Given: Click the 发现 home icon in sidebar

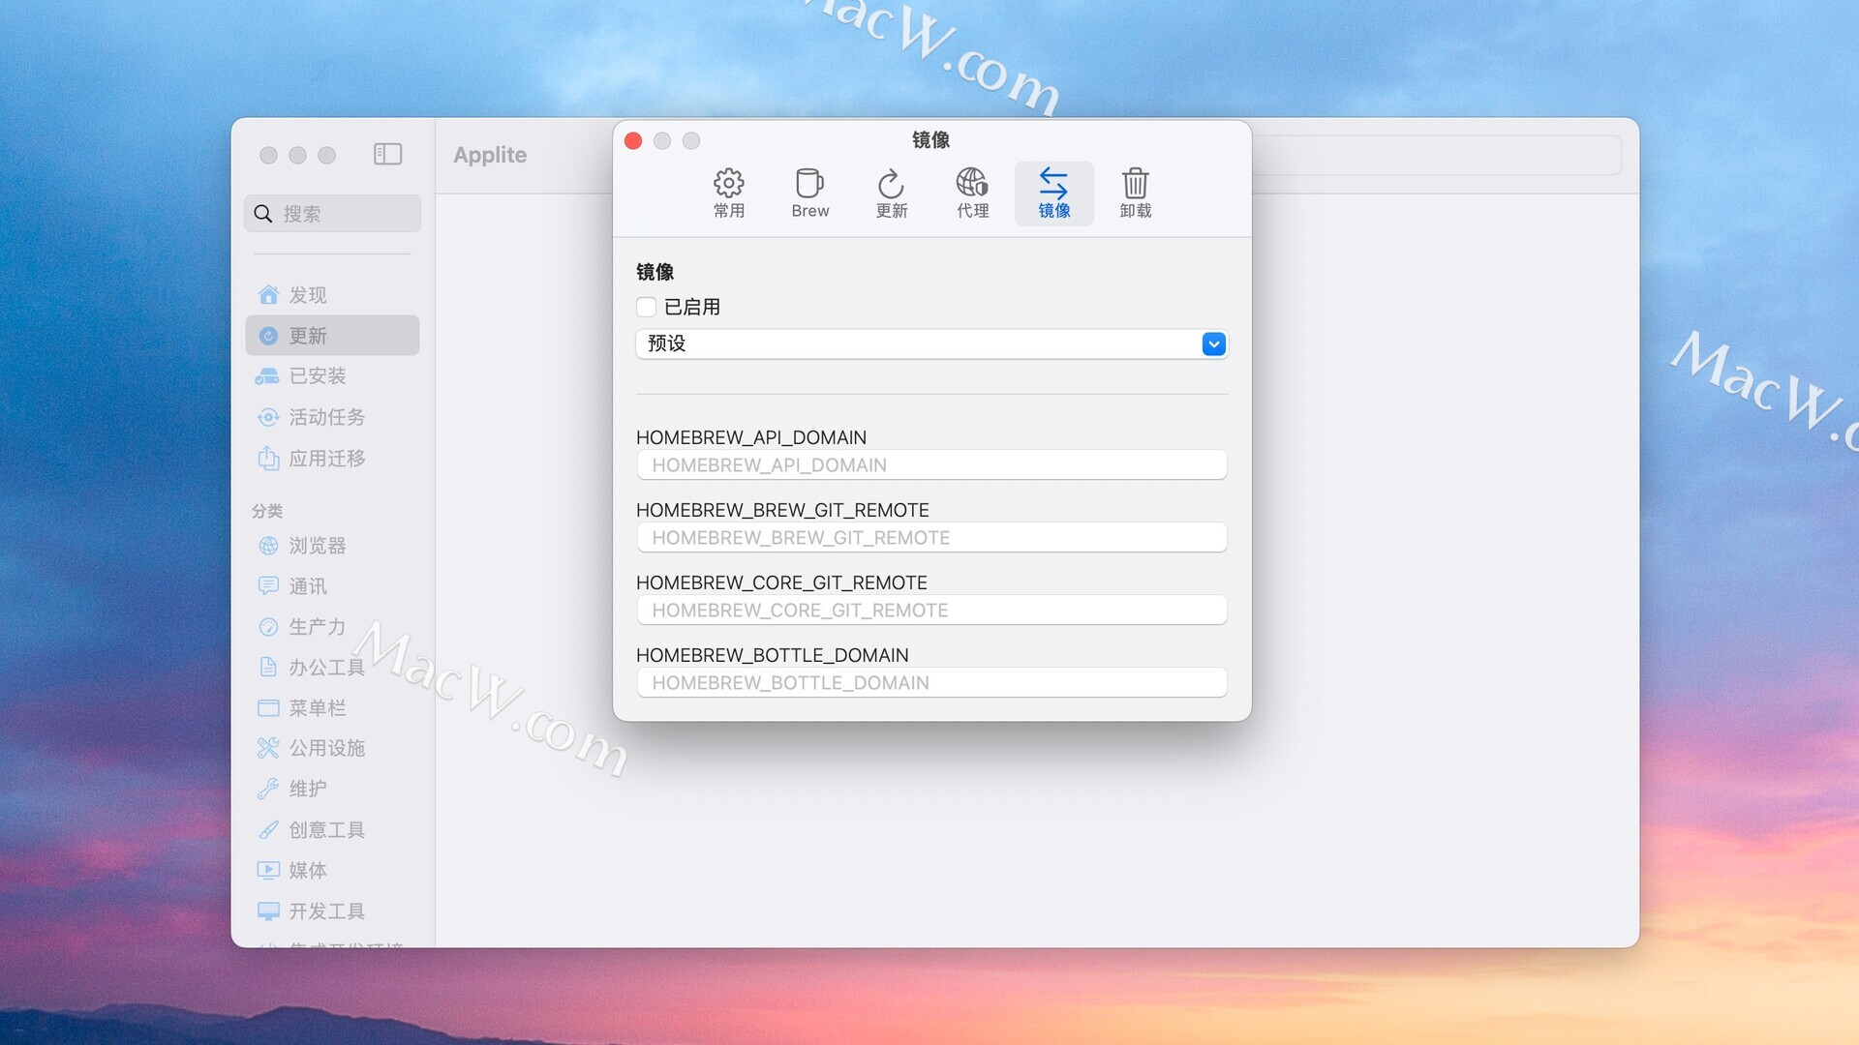Looking at the screenshot, I should click(269, 295).
